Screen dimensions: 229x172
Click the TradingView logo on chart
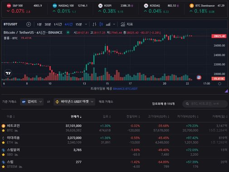[x=8, y=73]
